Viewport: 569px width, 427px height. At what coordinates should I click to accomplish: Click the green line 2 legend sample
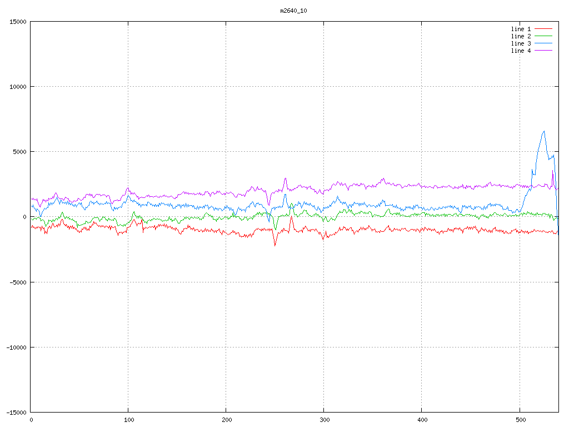point(543,36)
